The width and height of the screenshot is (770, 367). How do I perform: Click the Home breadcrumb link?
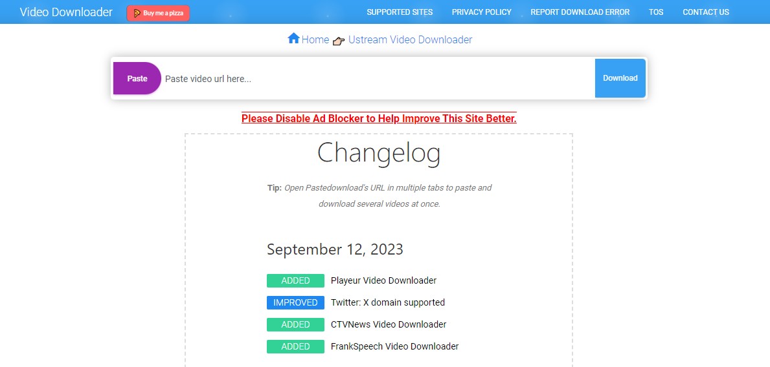point(315,40)
